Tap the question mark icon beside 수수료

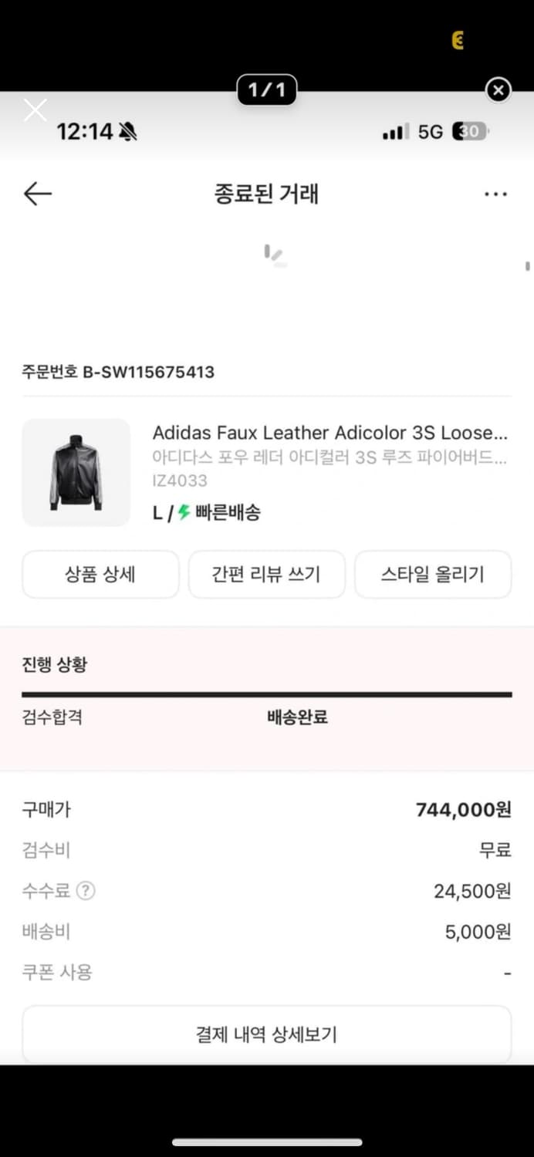[x=86, y=891]
